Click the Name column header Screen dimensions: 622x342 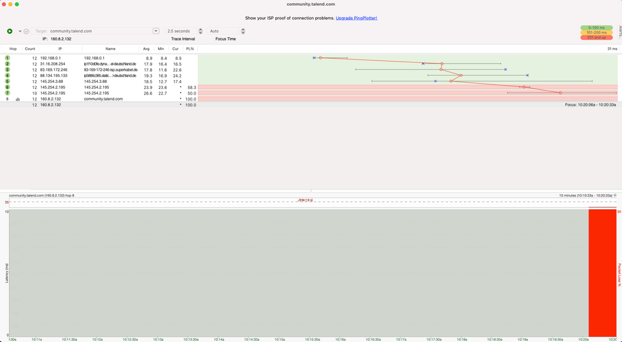pos(111,49)
